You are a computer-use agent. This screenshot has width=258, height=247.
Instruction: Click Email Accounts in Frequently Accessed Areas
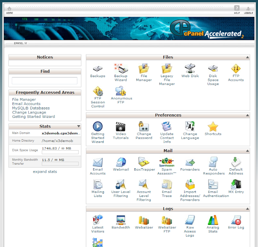click(26, 104)
